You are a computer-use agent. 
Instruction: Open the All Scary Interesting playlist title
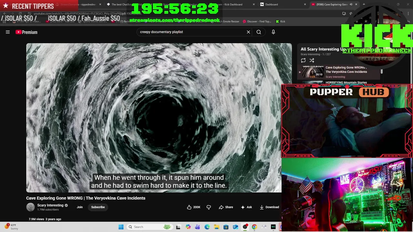[x=323, y=49]
